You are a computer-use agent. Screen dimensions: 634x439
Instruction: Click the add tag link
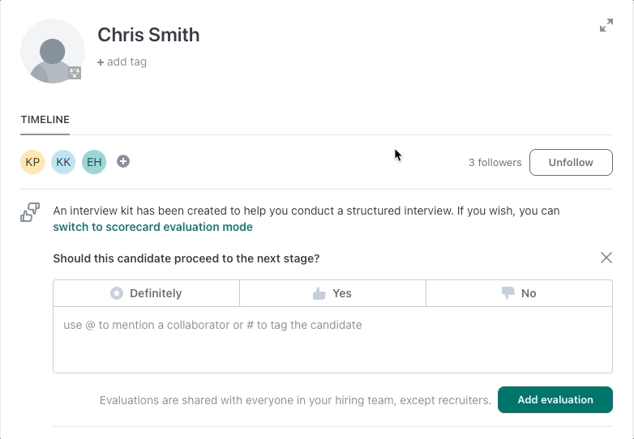pyautogui.click(x=122, y=62)
